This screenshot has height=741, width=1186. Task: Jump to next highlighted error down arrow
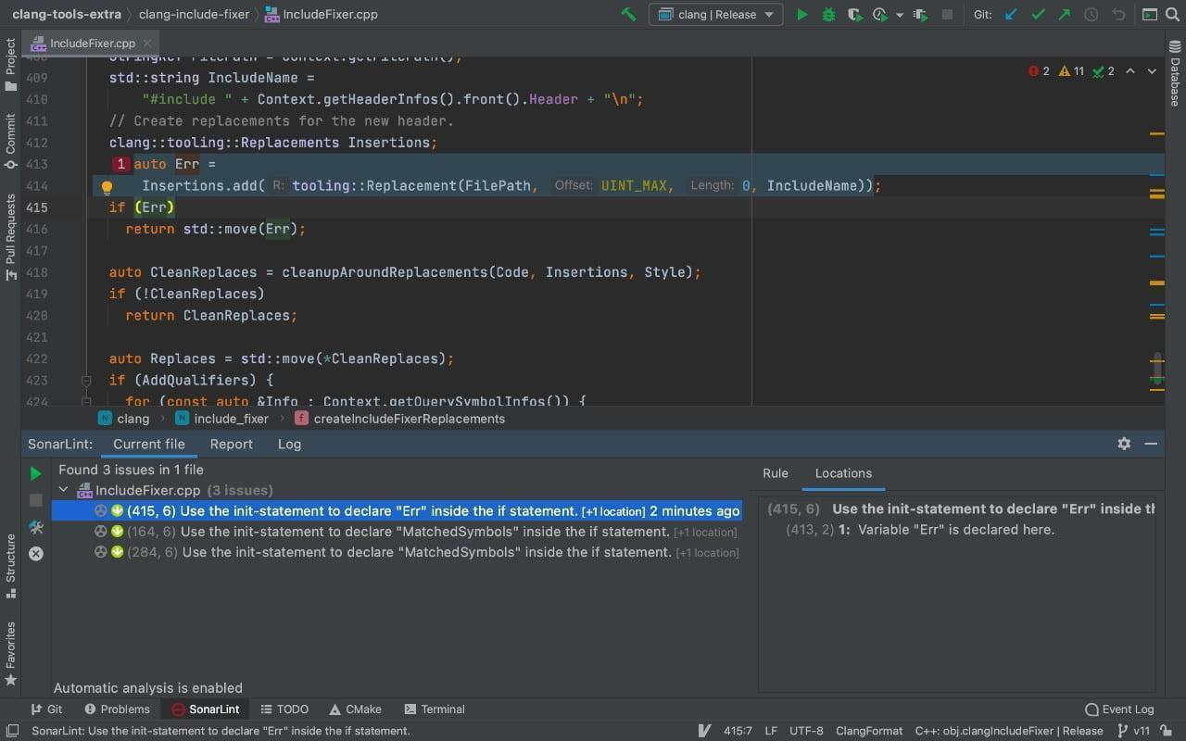tap(1152, 71)
